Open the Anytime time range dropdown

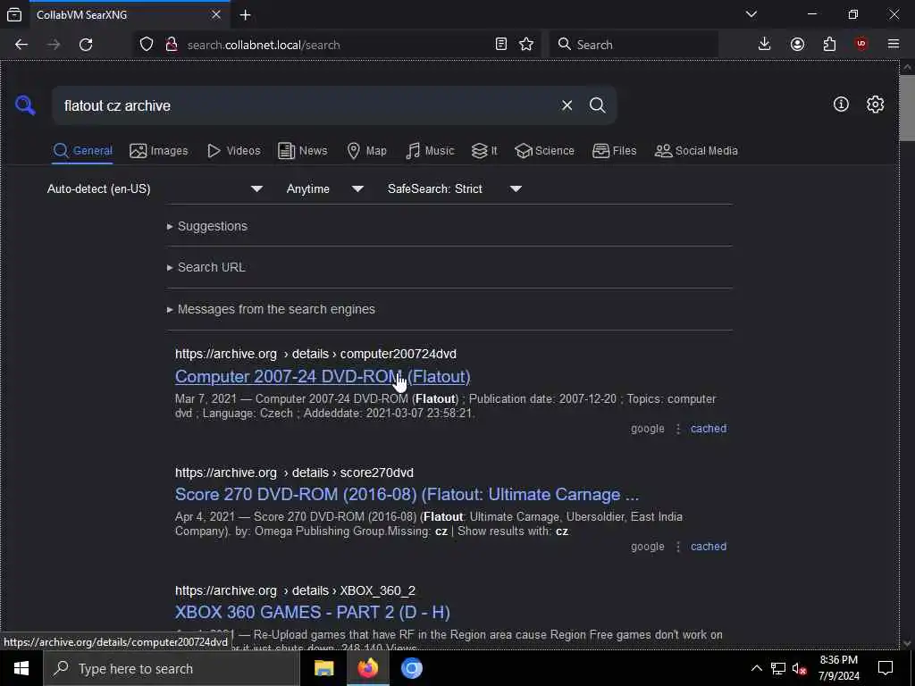pyautogui.click(x=325, y=189)
